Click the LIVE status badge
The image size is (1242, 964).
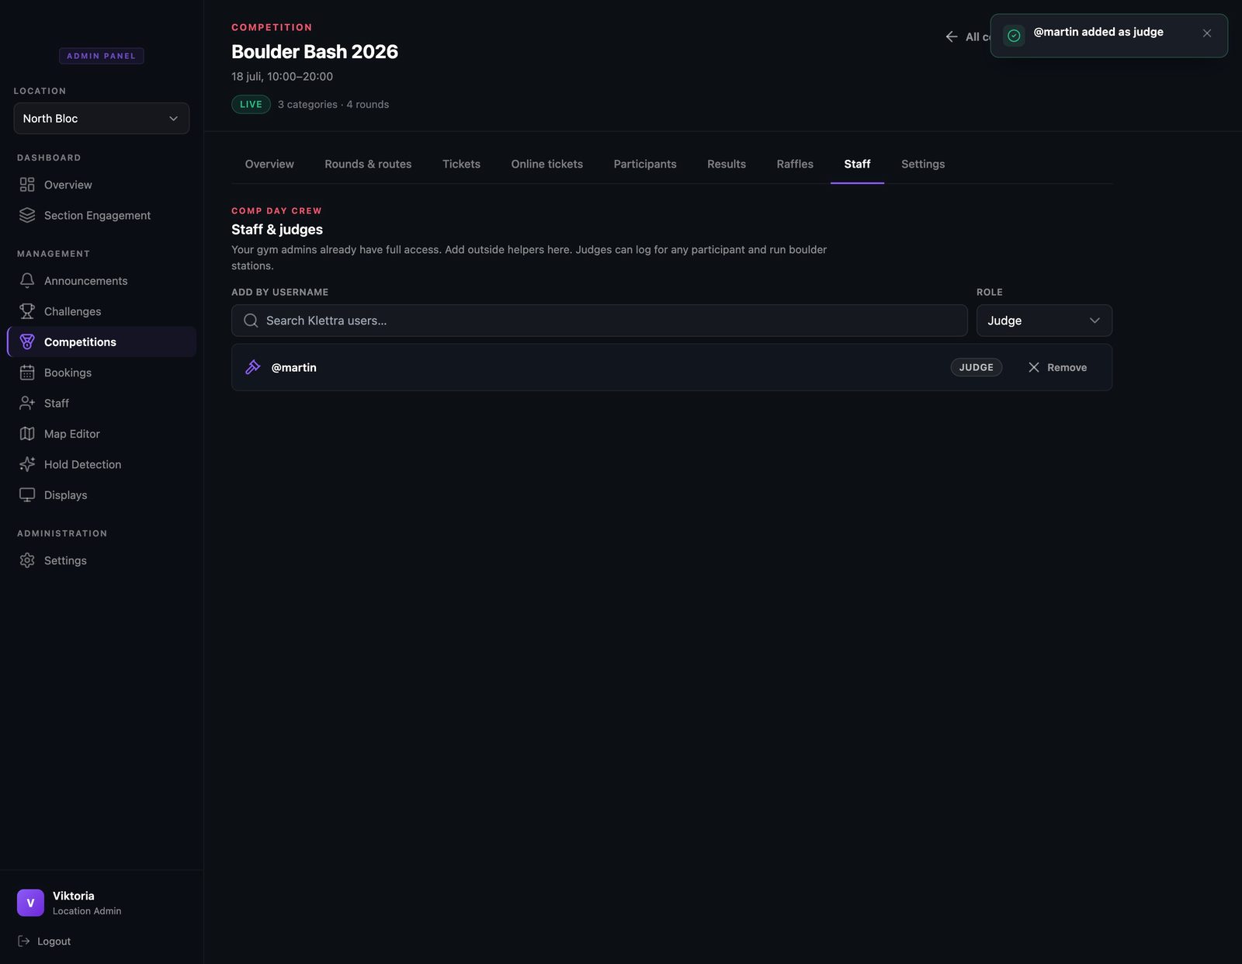pyautogui.click(x=251, y=104)
